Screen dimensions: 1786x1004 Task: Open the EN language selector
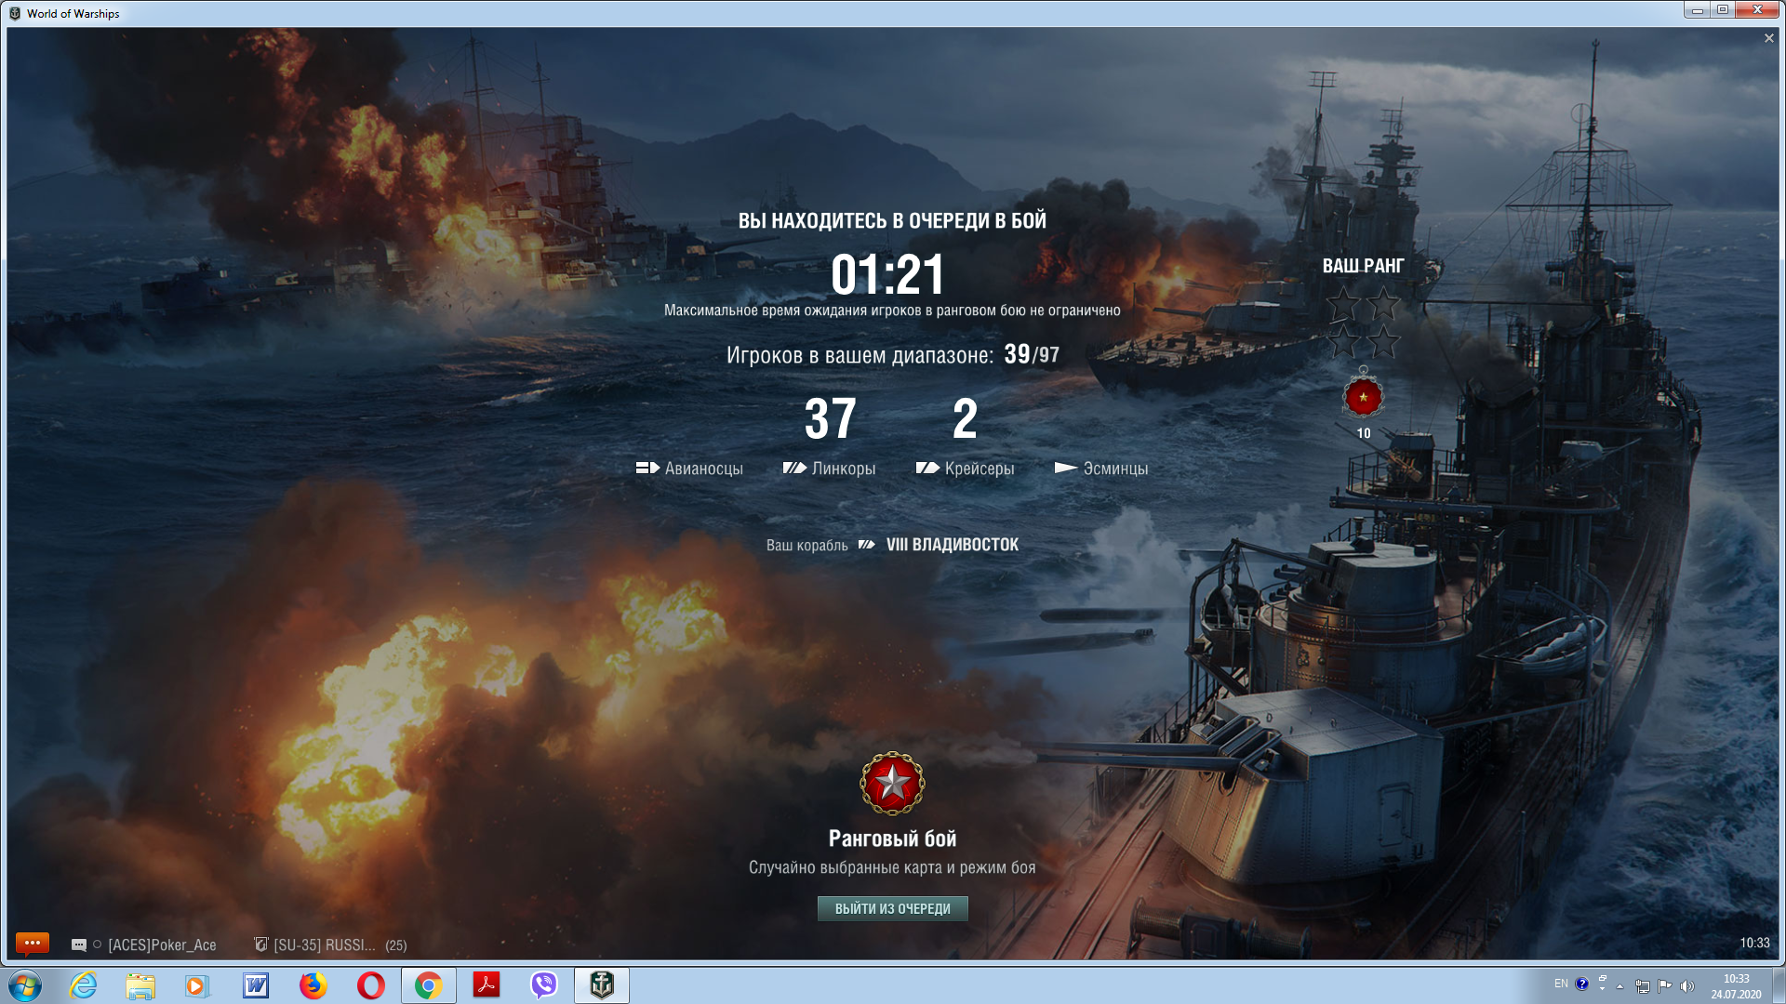(x=1561, y=984)
